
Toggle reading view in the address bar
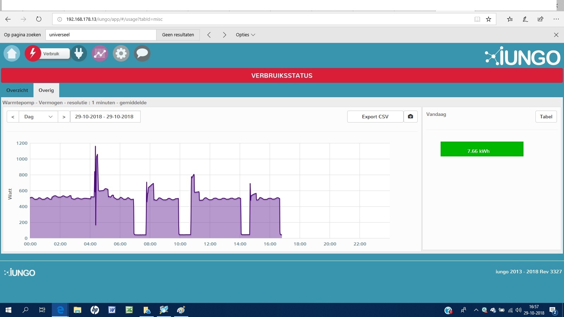pyautogui.click(x=477, y=19)
